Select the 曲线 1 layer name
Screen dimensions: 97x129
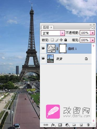[72, 49]
